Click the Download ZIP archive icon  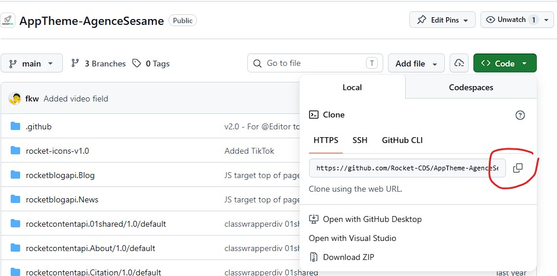(313, 257)
